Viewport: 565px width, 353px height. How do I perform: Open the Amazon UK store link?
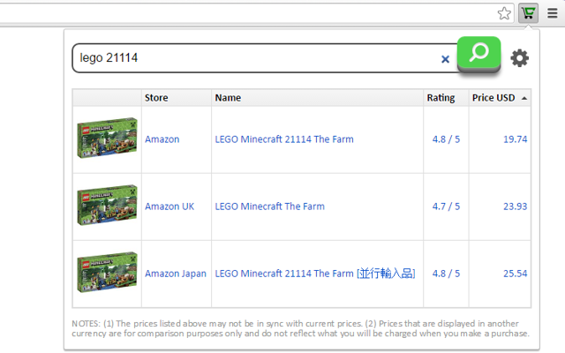tap(169, 207)
